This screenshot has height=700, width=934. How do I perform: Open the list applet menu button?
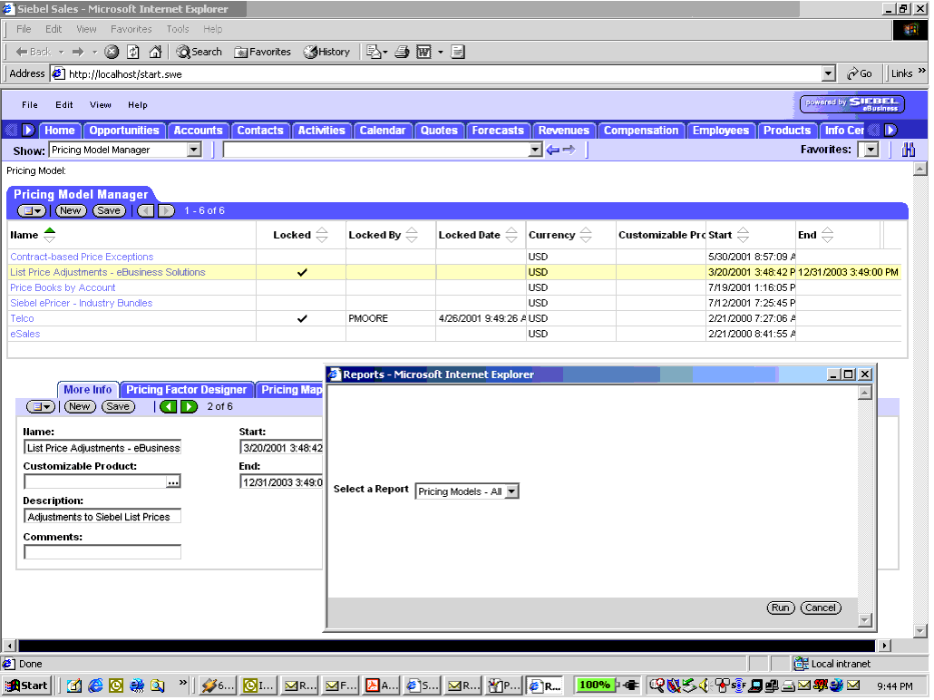31,210
